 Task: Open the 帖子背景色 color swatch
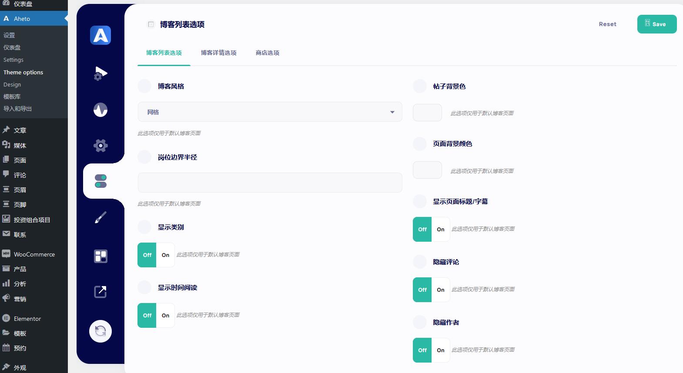point(427,113)
